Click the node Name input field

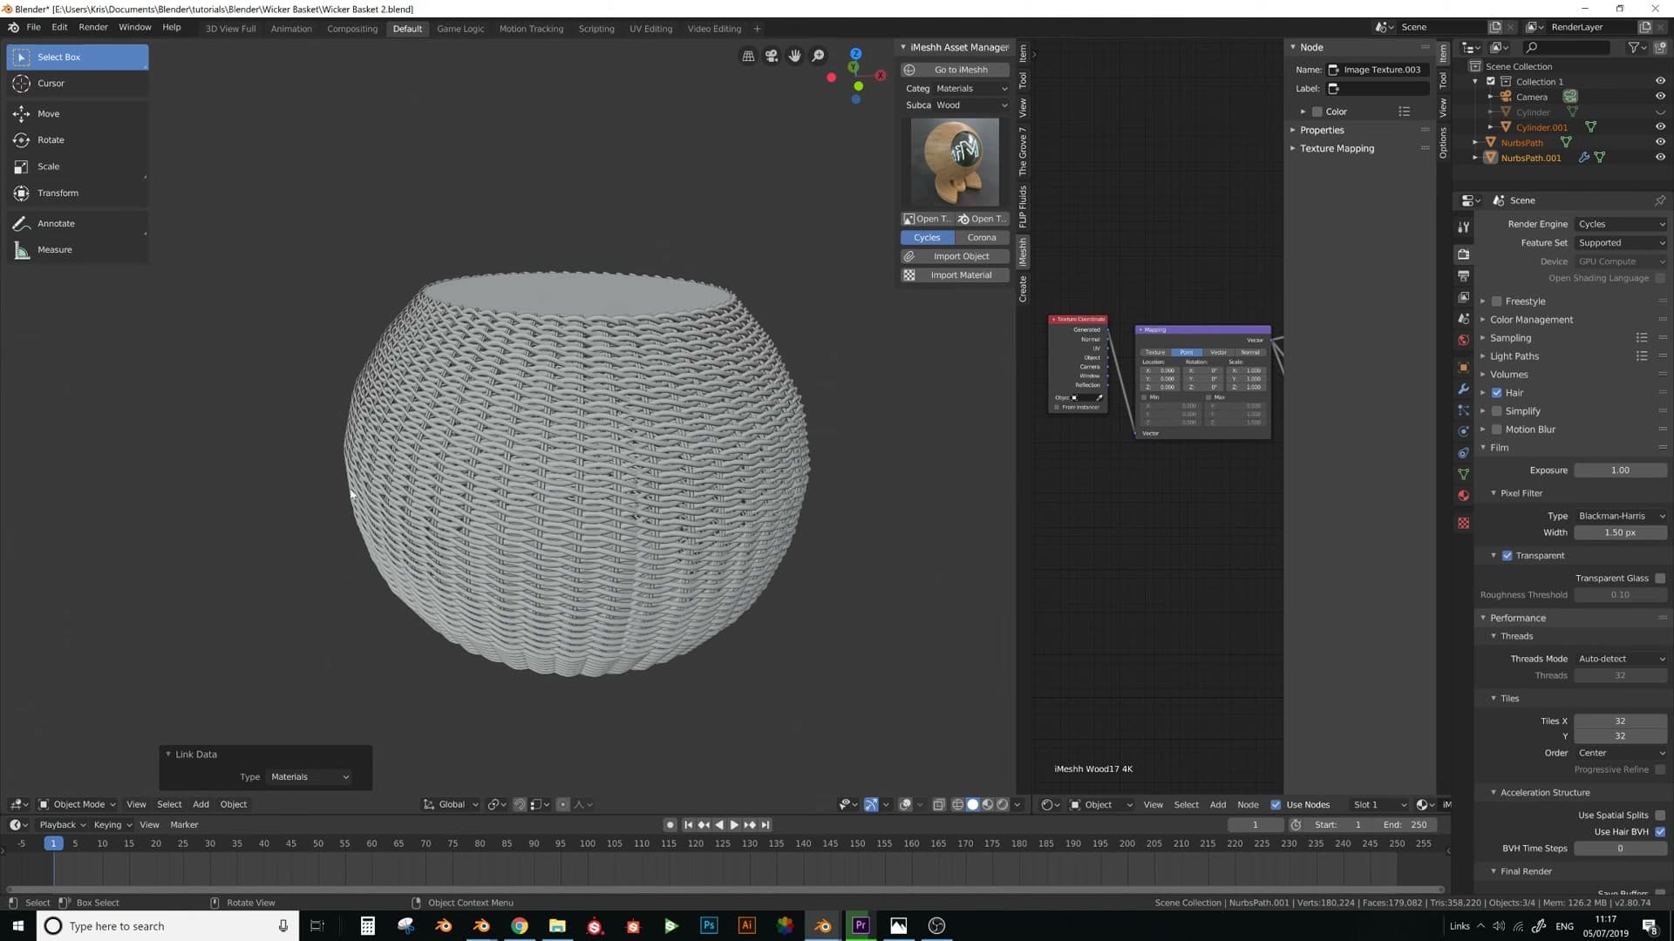[x=1378, y=70]
